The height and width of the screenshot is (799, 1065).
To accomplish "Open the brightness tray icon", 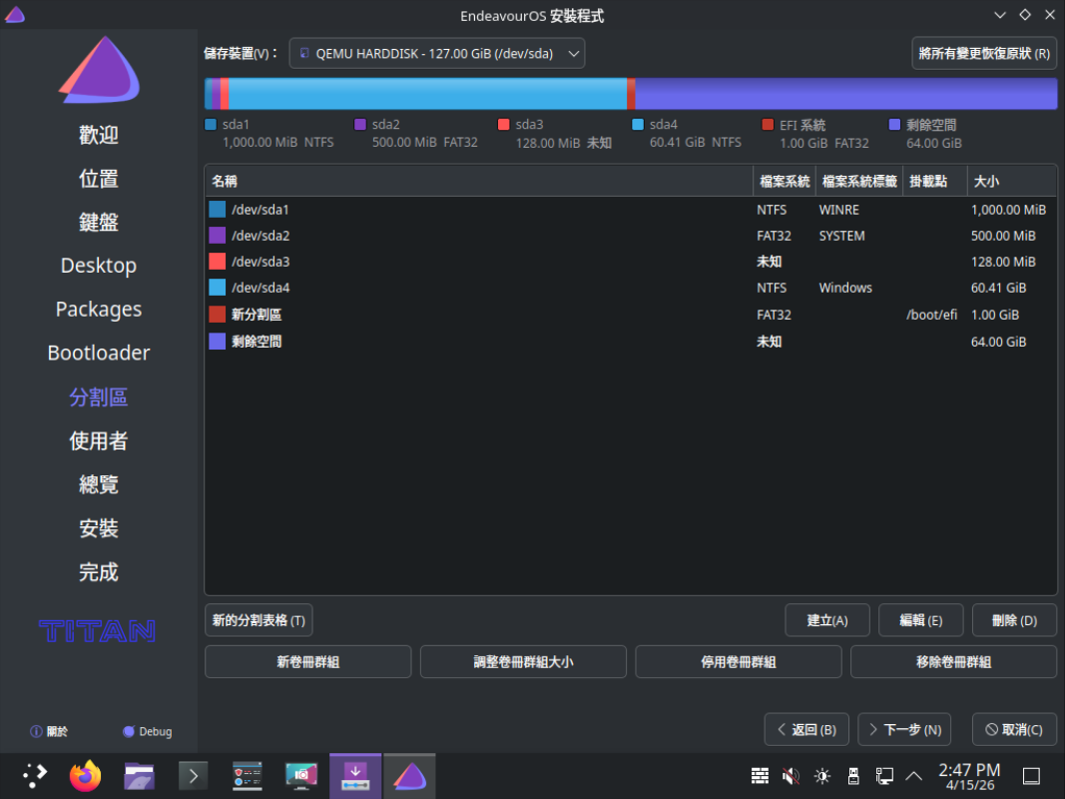I will coord(821,776).
